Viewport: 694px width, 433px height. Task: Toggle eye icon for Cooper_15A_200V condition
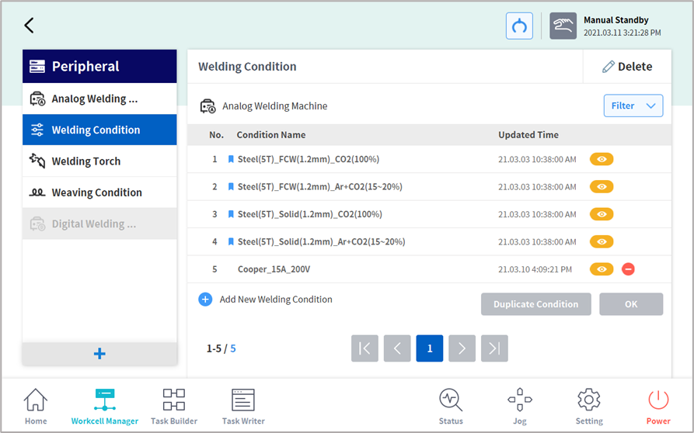(602, 269)
